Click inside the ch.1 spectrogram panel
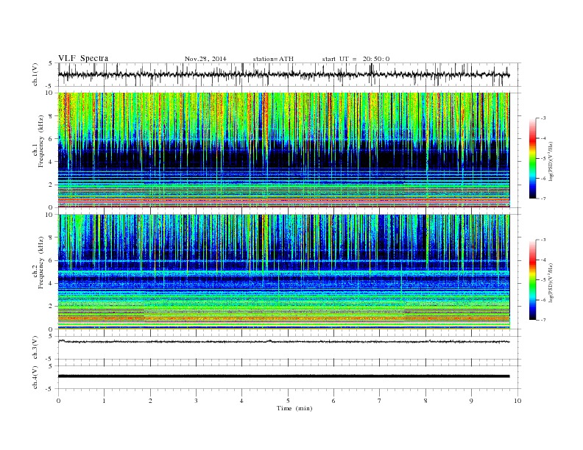 283,150
